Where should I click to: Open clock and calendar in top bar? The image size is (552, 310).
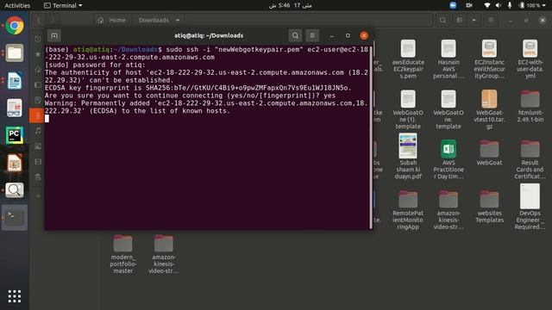click(x=290, y=5)
